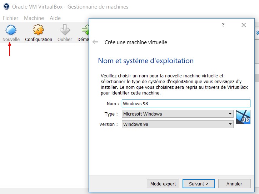
Task: Switch to Mode expert
Action: pyautogui.click(x=163, y=184)
